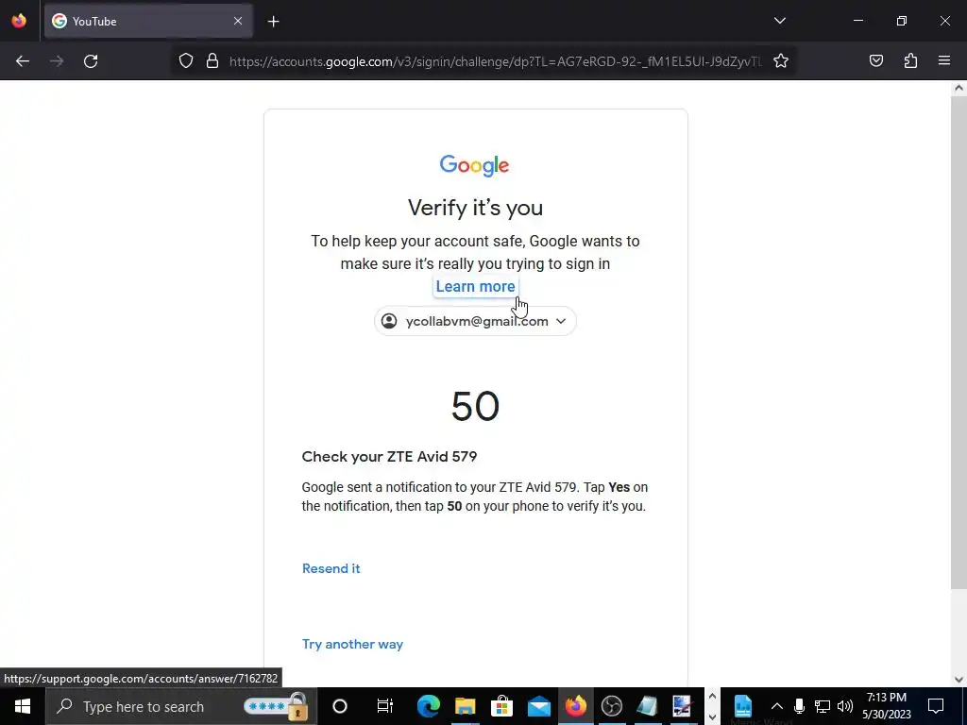Open the clock showing 7:13 PM

[886, 706]
